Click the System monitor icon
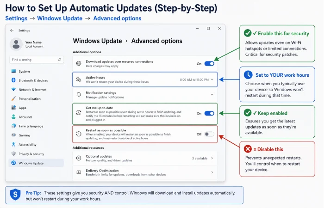Viewport: 324px width, 208px height. pos(13,71)
